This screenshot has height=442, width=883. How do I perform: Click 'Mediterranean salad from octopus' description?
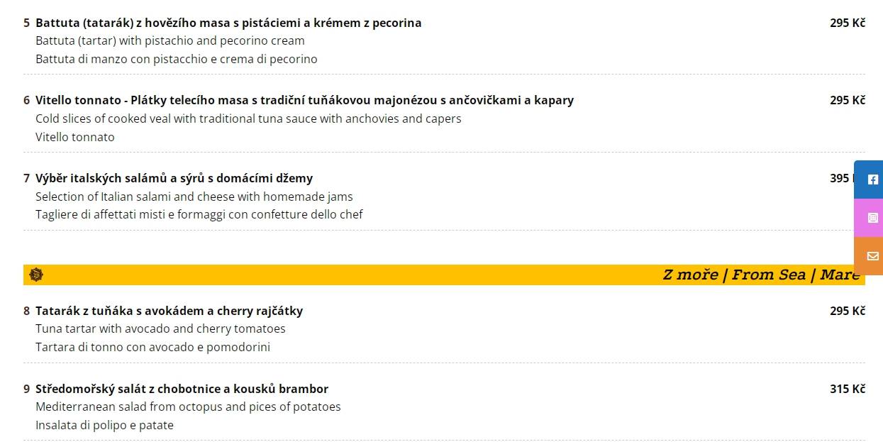click(188, 407)
